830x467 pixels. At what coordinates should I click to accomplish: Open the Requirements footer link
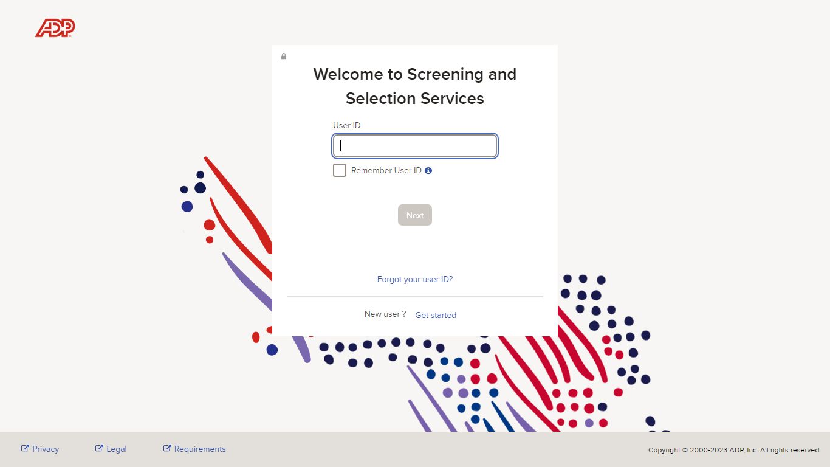click(200, 449)
